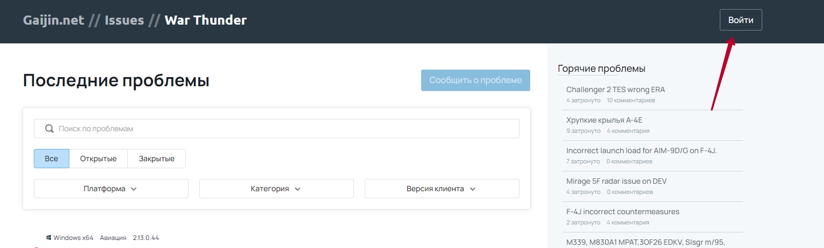Image resolution: width=824 pixels, height=248 pixels.
Task: Click '4 комментария' under Хрупкие крылья A-4E
Action: [628, 131]
